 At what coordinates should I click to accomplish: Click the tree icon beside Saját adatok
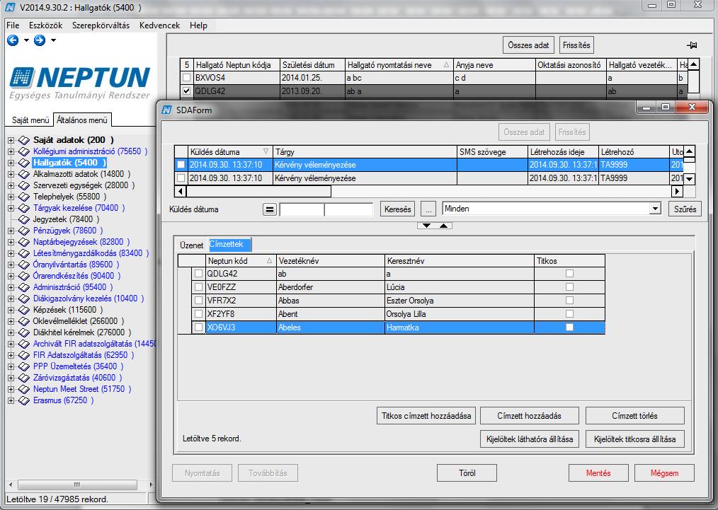pyautogui.click(x=24, y=140)
